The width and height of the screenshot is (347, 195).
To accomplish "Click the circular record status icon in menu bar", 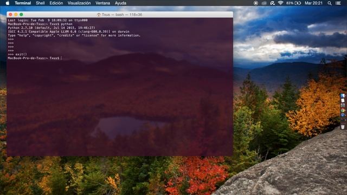I will (256, 3).
